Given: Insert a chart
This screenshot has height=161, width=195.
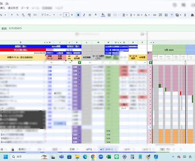Looking at the screenshot, I should [166, 15].
